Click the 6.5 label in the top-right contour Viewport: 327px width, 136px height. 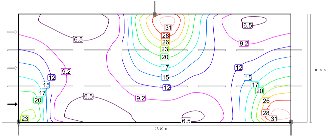tap(247, 25)
